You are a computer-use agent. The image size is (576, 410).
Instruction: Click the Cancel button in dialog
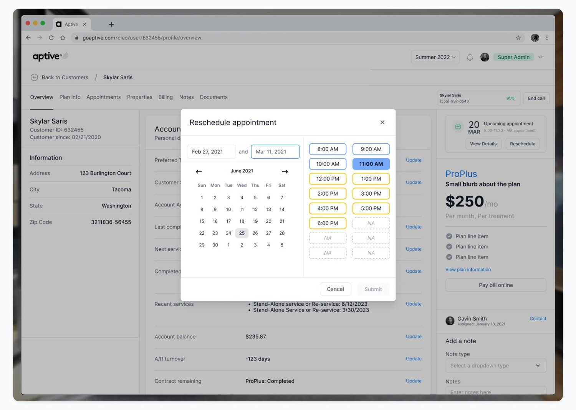(335, 289)
